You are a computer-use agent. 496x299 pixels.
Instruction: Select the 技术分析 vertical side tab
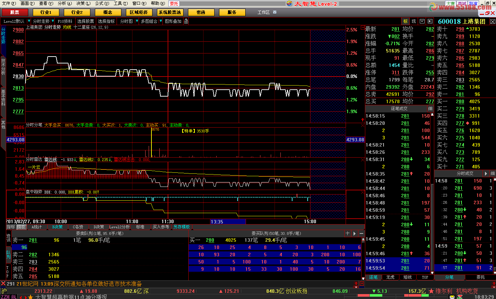pos(3,67)
